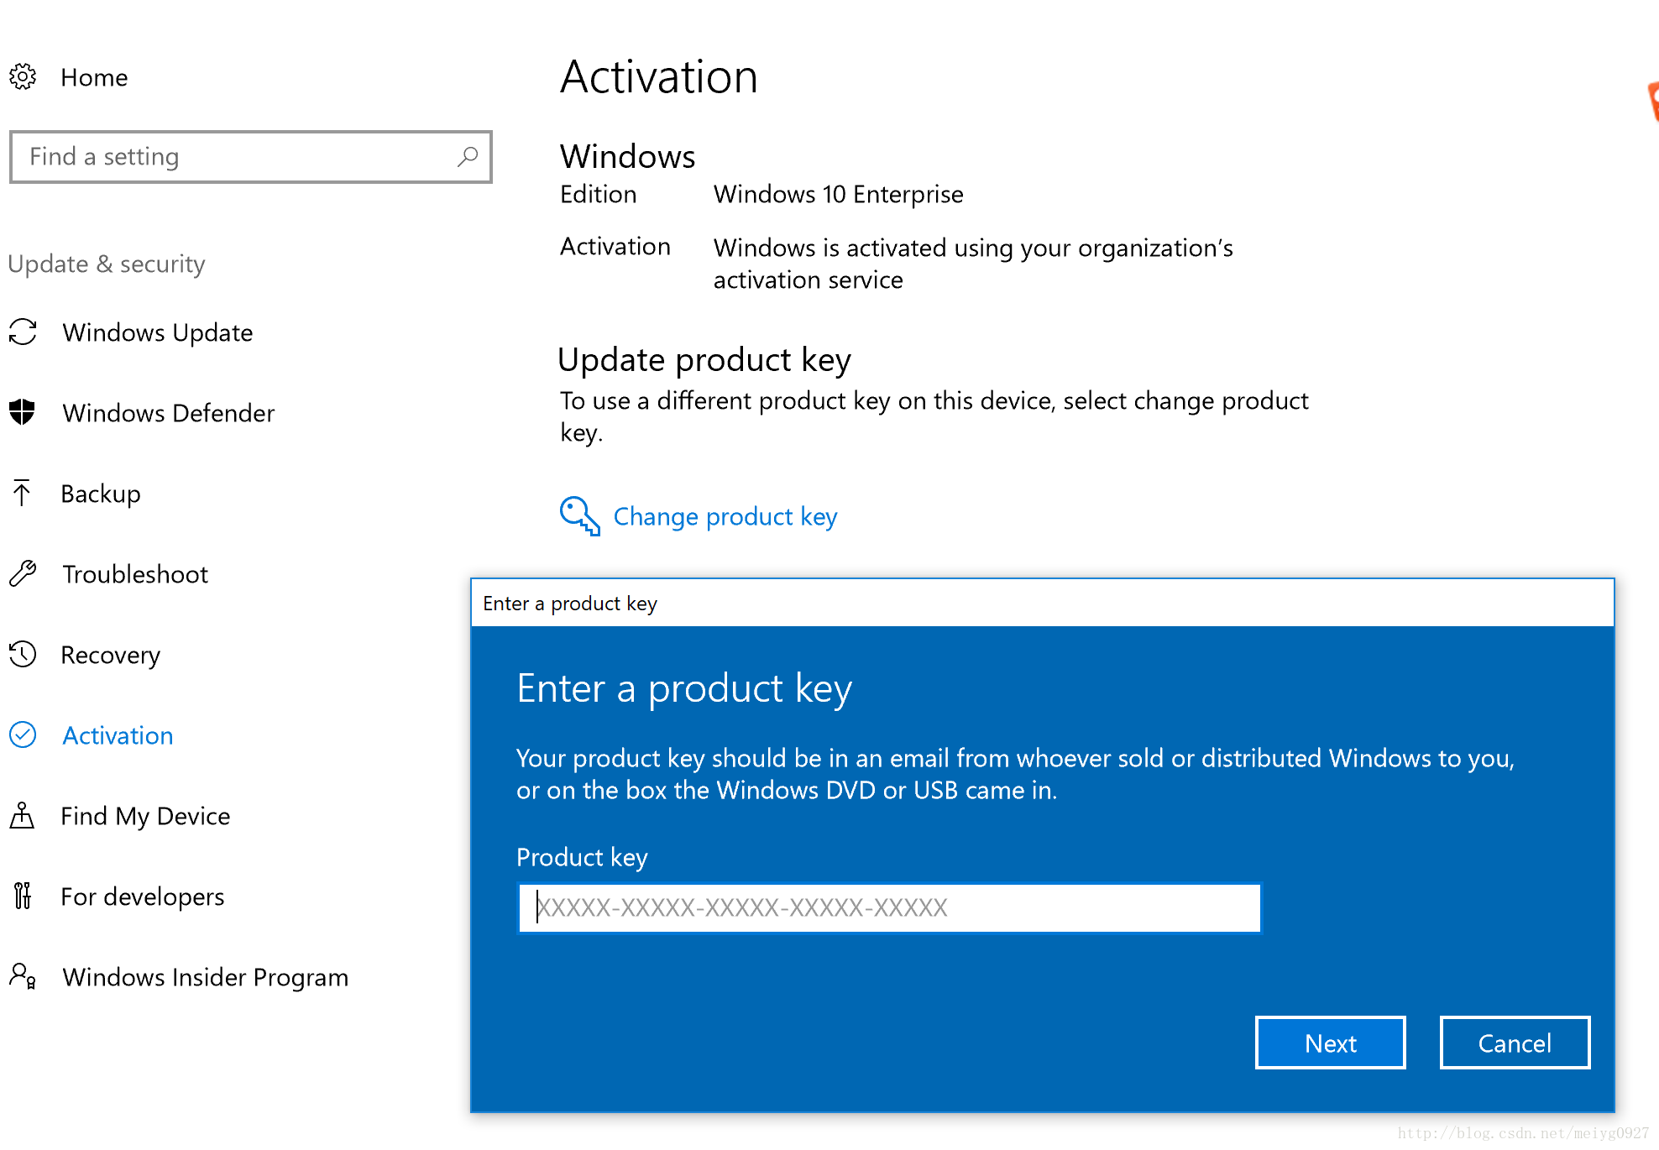Screen dimensions: 1659x1150
Task: Click the search magnifier icon
Action: point(468,156)
